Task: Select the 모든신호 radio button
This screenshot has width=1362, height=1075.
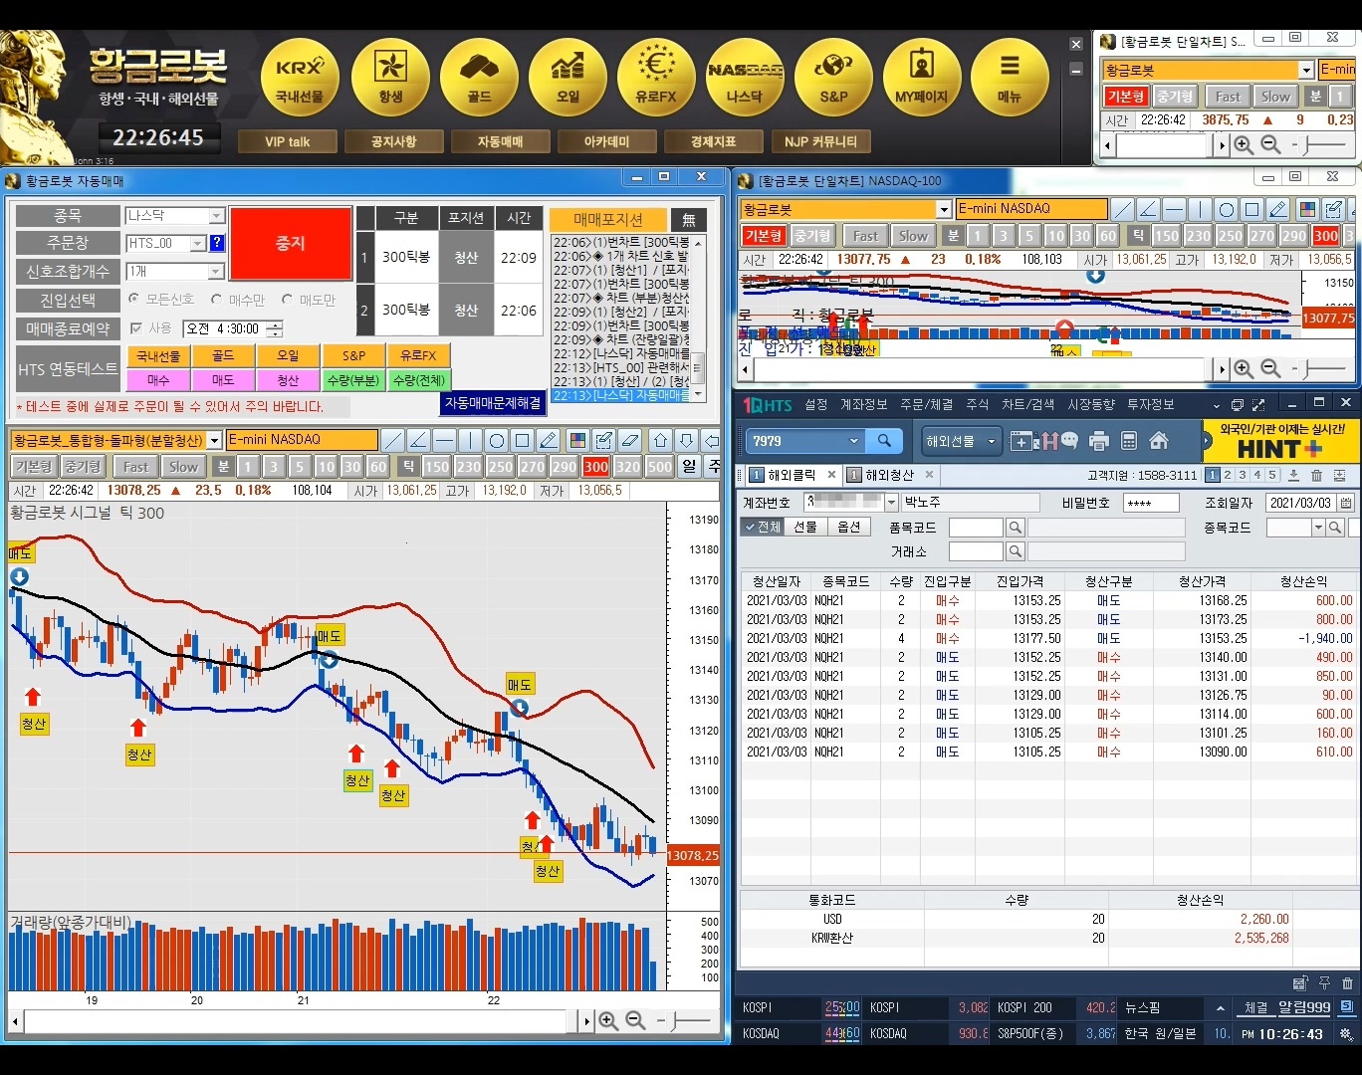Action: (x=134, y=299)
